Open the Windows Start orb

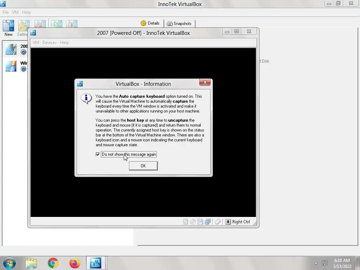pos(9,263)
